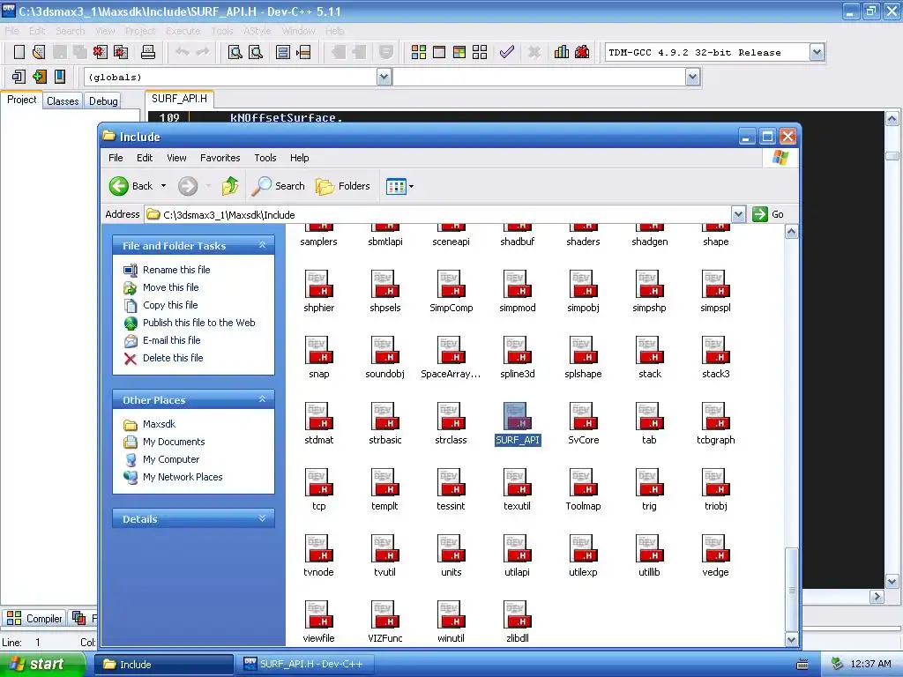This screenshot has width=903, height=677.
Task: Select the SURF_API header file
Action: coord(517,424)
